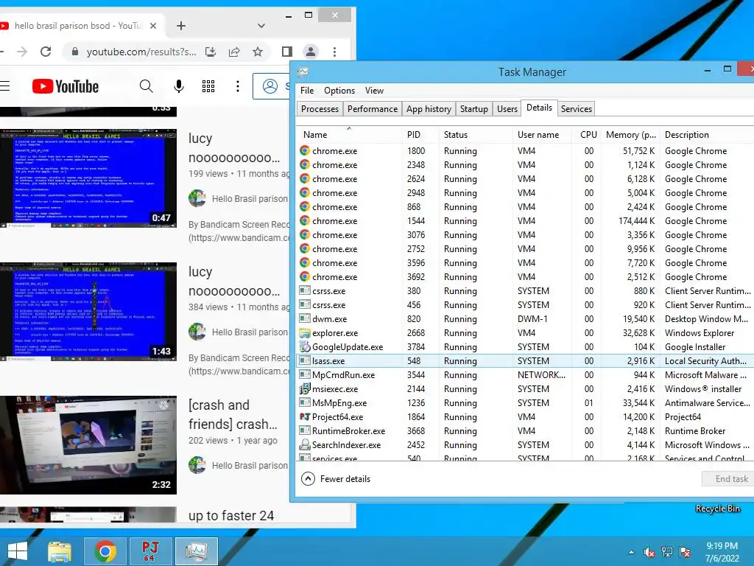Viewport: 754px width, 566px height.
Task: Open the YouTube apps grid icon
Action: pos(208,87)
